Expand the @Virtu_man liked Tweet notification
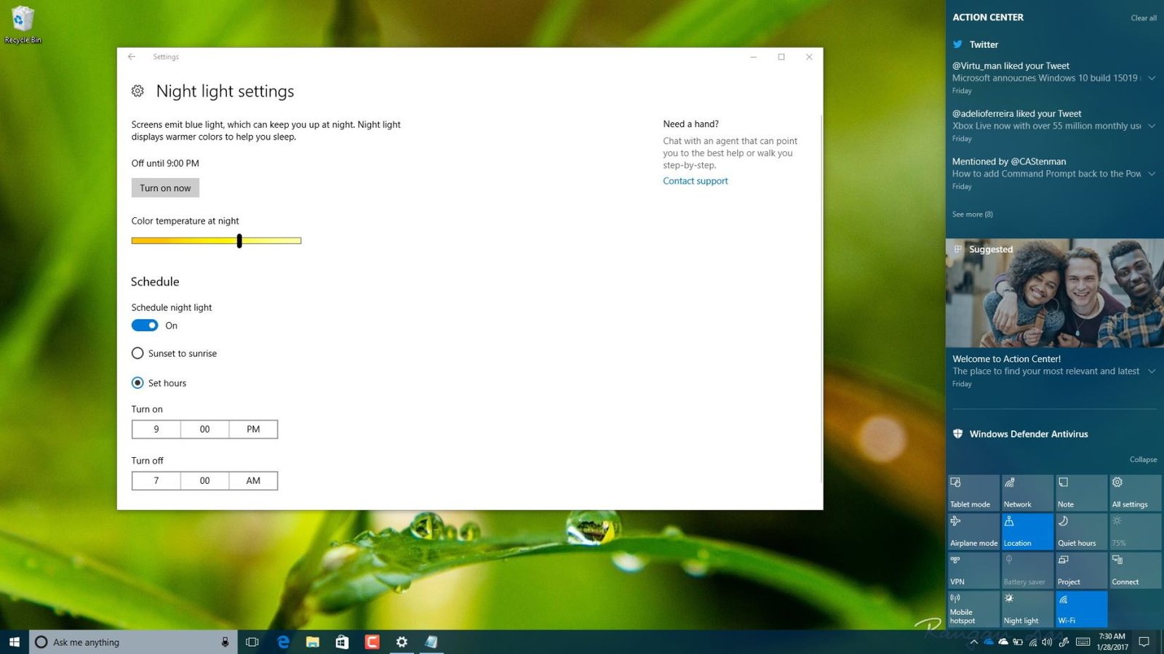The image size is (1164, 654). point(1152,78)
